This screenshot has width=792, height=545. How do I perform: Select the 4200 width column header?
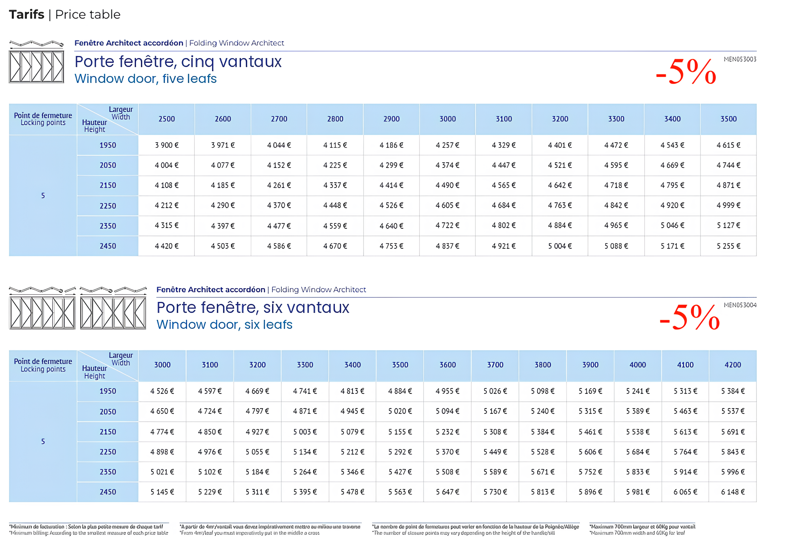[x=732, y=365]
